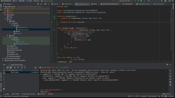Open the Project view dropdown
Screen dimensions: 175x98
(8, 4)
